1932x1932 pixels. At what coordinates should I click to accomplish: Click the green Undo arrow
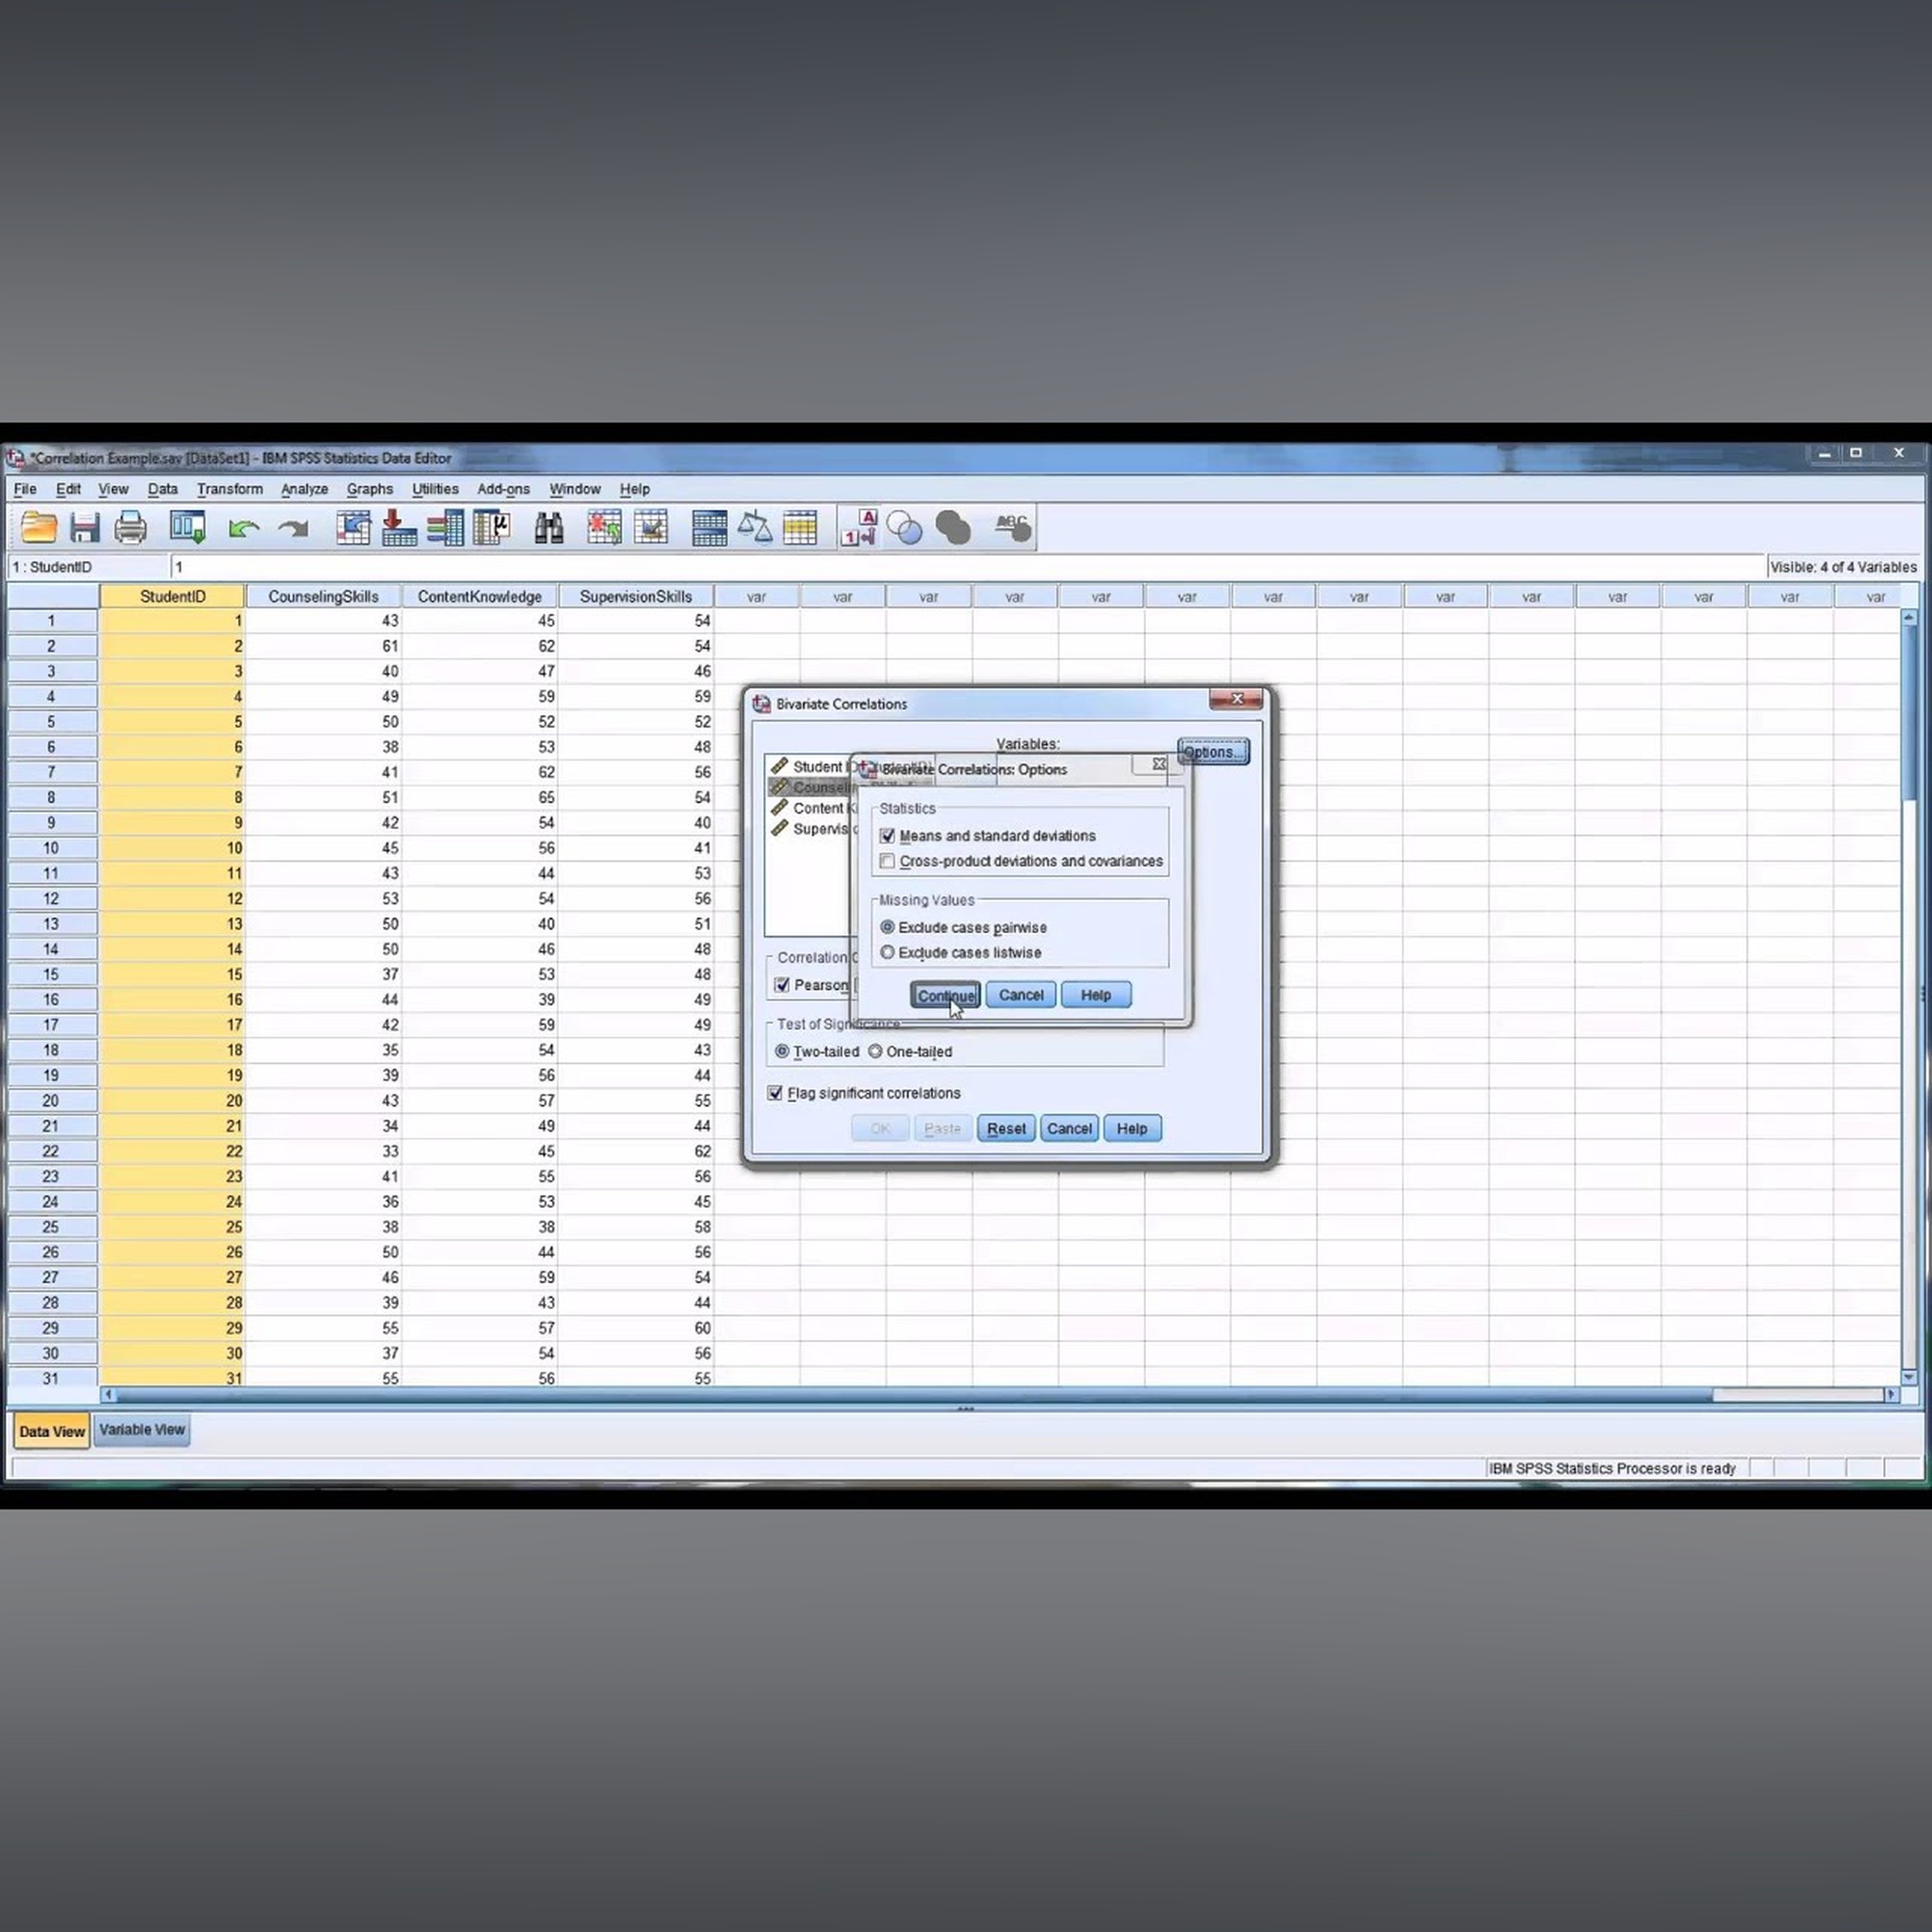[x=243, y=528]
